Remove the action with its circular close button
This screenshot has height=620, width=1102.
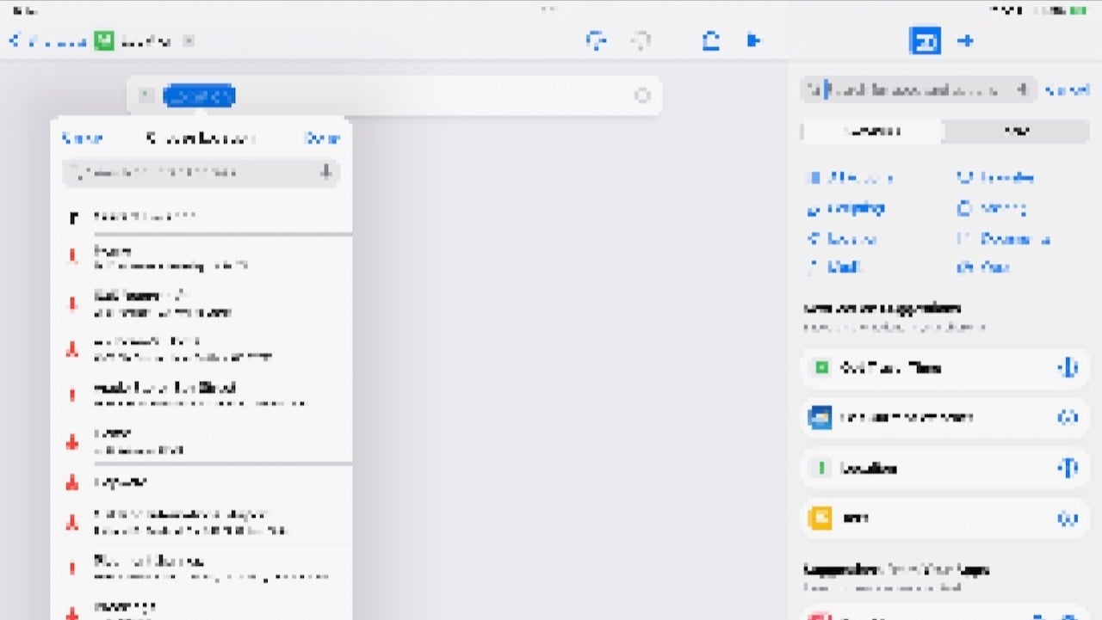(x=641, y=96)
